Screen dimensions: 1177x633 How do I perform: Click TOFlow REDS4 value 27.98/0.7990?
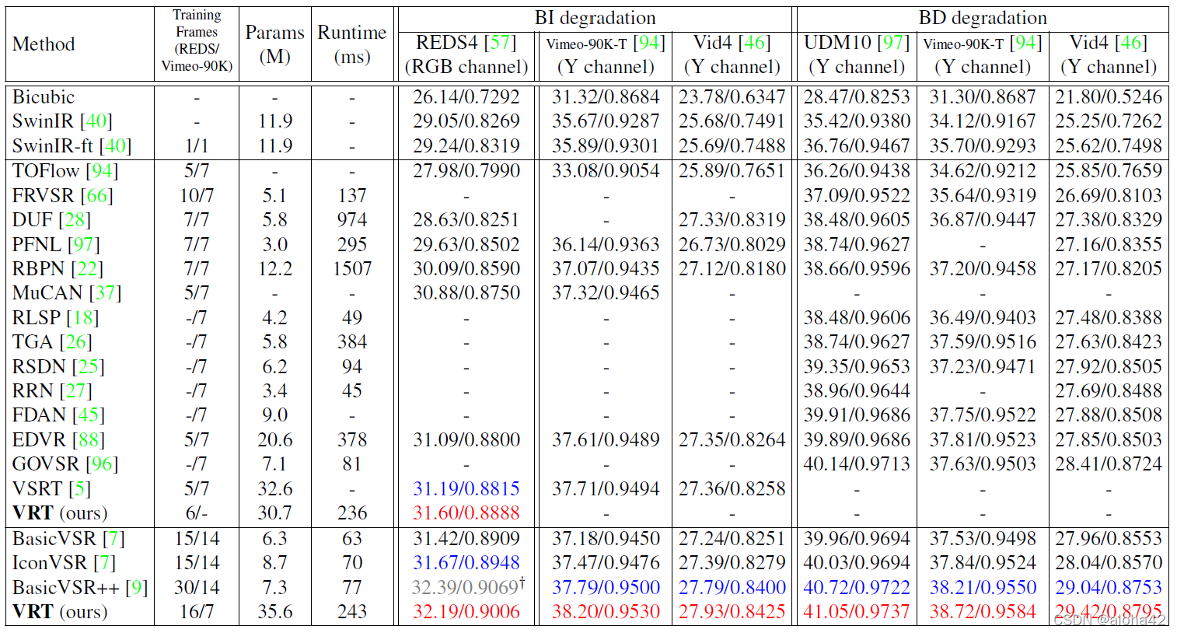(466, 171)
